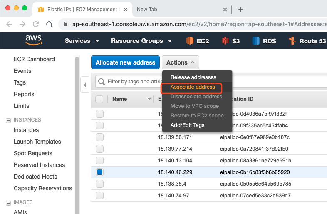Open EC2 Dashboard in sidebar
Viewport: 327px width, 214px height.
34,59
